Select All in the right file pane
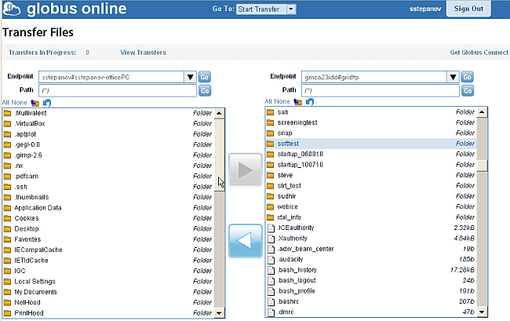510x321 pixels. point(268,101)
